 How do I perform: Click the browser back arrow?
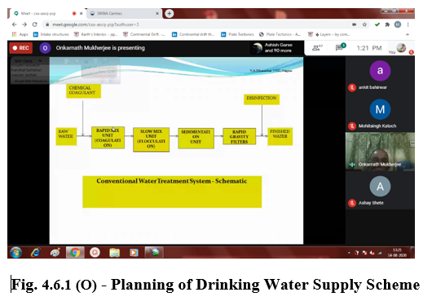(x=15, y=24)
